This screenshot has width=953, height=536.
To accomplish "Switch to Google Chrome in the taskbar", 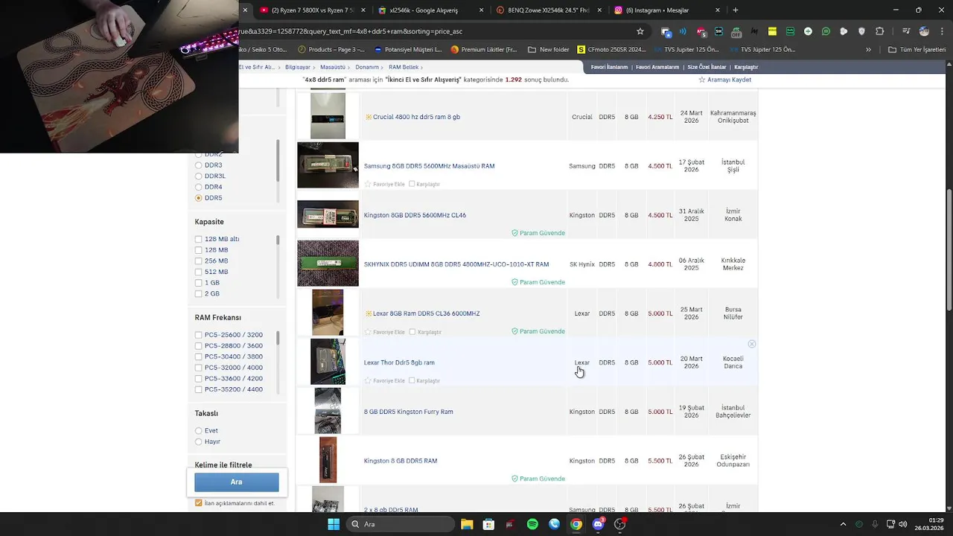I will tap(576, 524).
